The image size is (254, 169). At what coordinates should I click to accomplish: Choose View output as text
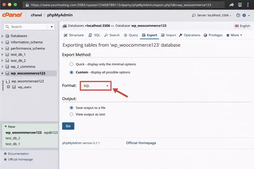[x=71, y=114]
